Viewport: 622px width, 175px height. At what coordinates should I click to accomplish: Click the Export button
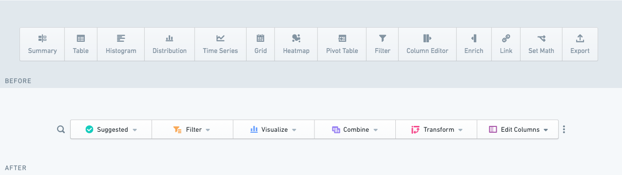click(x=580, y=44)
